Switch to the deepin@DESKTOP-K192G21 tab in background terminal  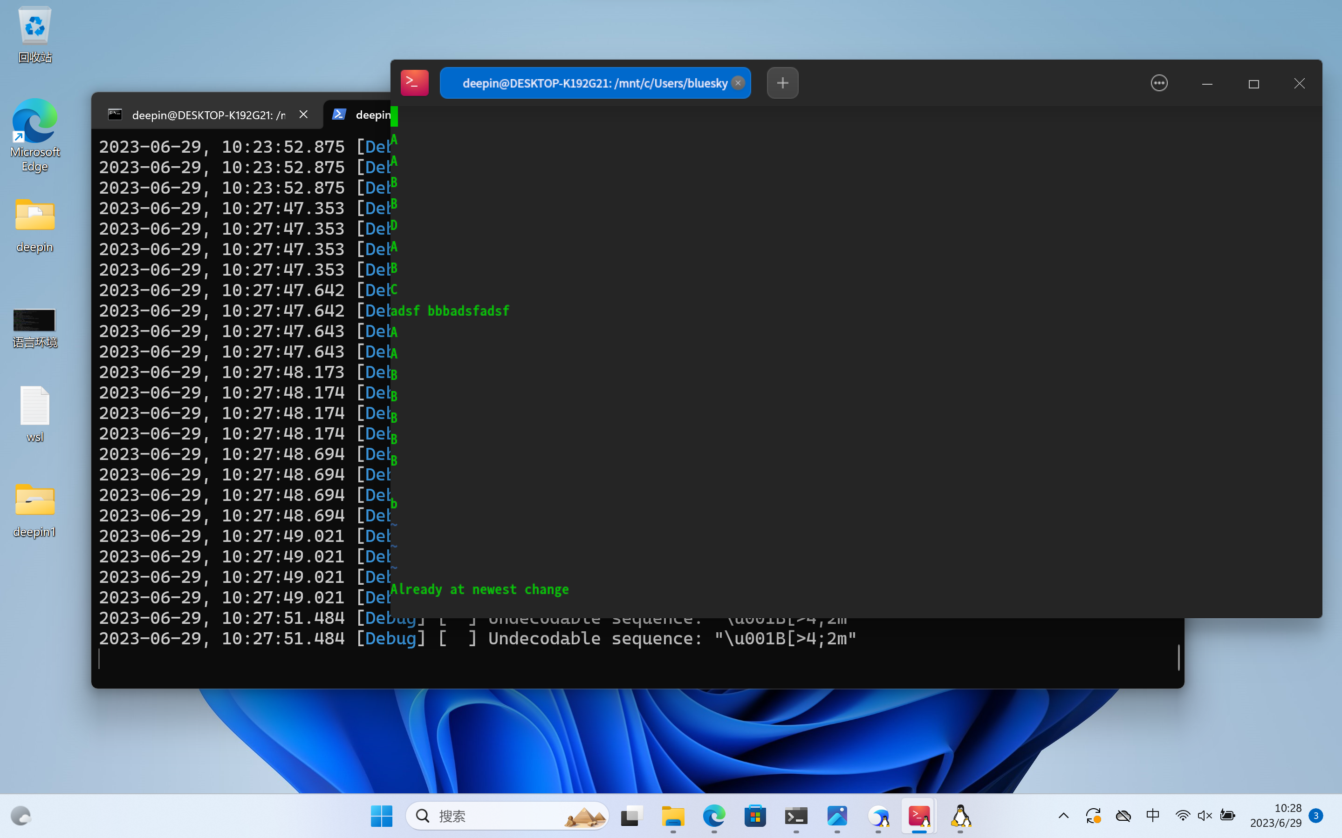pos(205,115)
